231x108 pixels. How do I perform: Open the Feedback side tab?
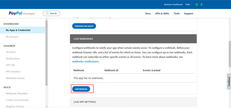click(x=229, y=81)
